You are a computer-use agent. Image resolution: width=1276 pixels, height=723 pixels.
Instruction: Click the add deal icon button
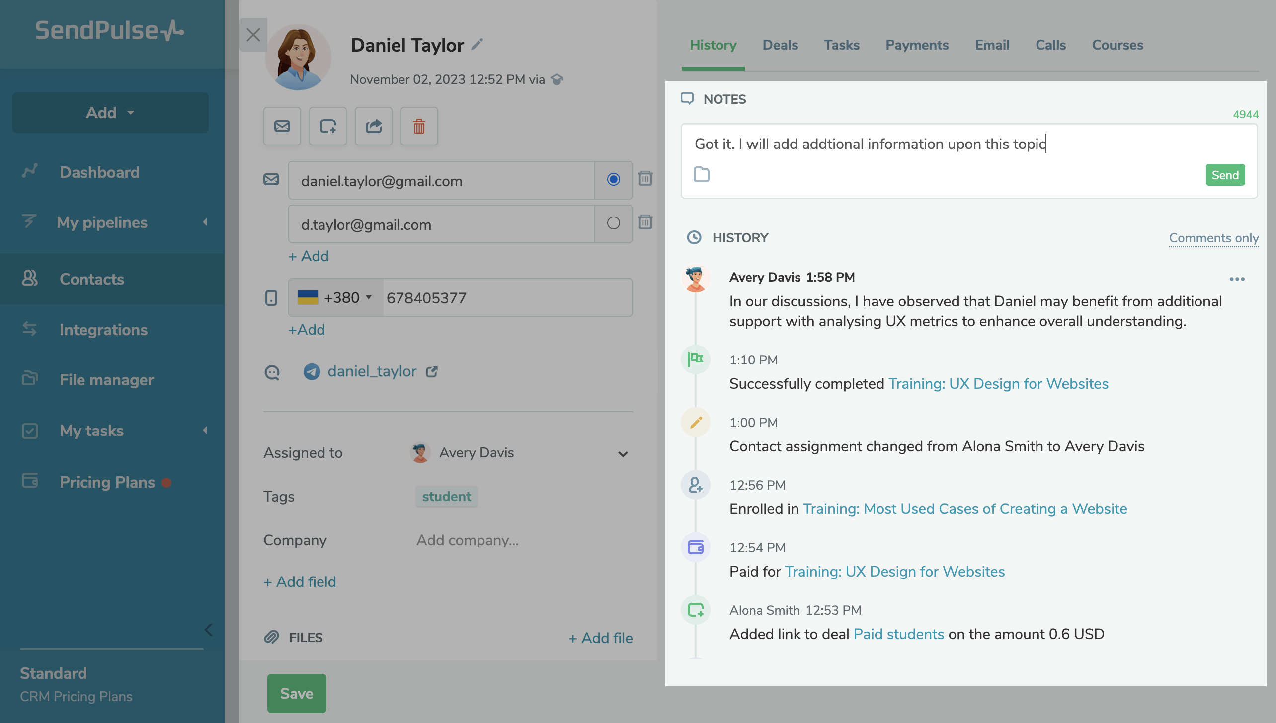pos(328,126)
